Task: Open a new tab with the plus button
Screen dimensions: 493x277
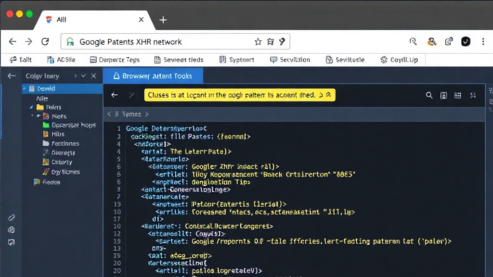Action: pos(163,20)
